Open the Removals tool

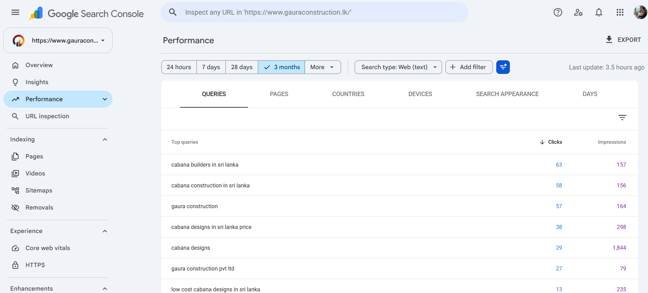[58, 207]
